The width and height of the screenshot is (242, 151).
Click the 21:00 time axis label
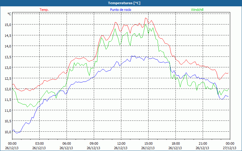point(203,144)
